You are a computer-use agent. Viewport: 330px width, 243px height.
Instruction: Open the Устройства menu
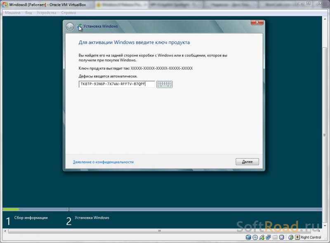pyautogui.click(x=46, y=13)
